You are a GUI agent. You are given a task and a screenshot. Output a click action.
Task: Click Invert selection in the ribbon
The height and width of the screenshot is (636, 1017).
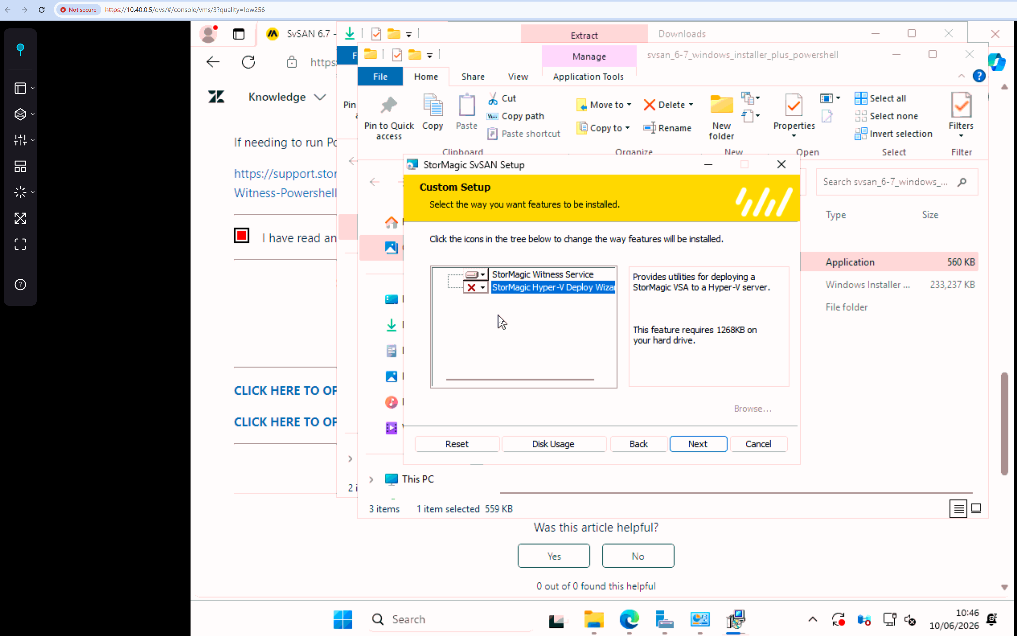tap(894, 134)
